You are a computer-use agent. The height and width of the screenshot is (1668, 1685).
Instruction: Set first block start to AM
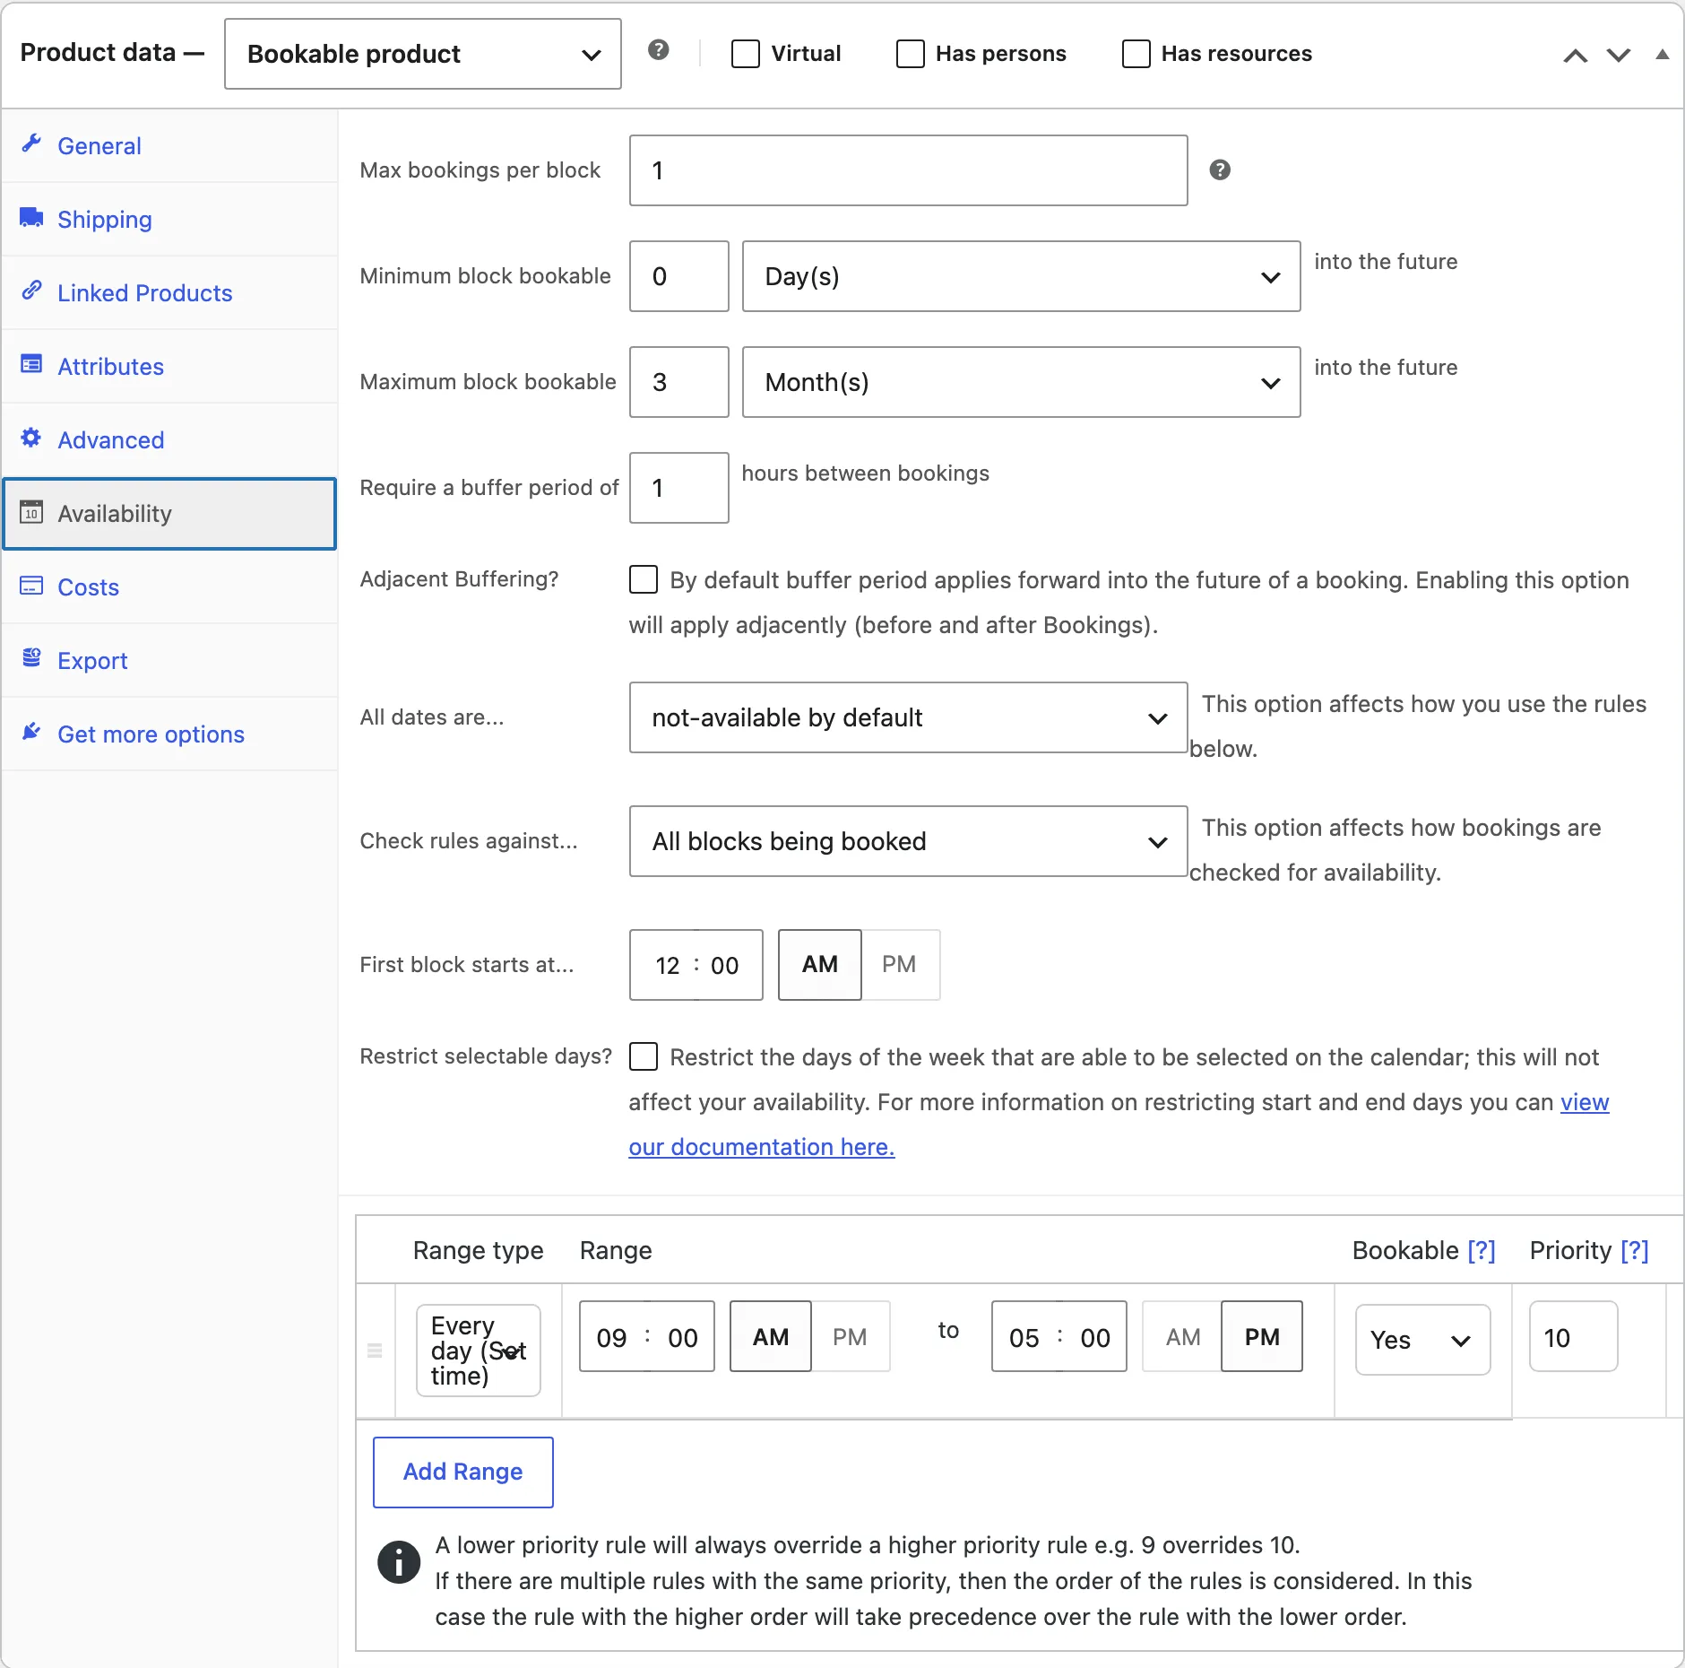click(820, 965)
